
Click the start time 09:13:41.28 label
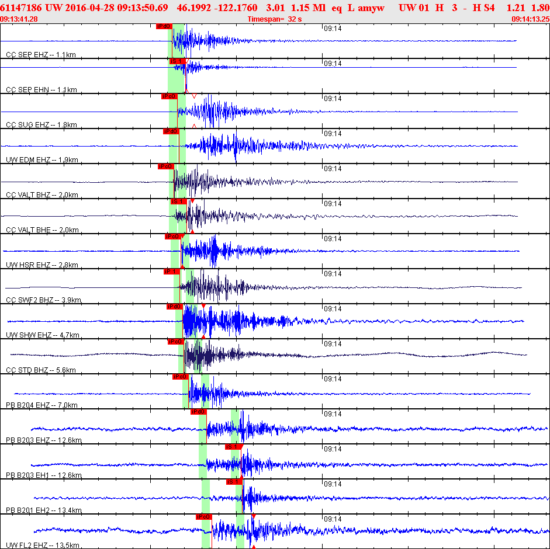[19, 19]
